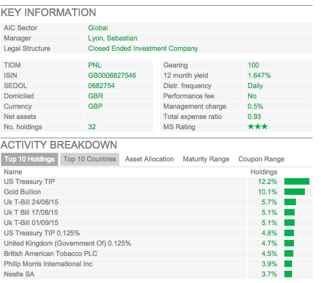This screenshot has width=321, height=283.
Task: Select the Top 10 Holdings tab
Action: (30, 159)
